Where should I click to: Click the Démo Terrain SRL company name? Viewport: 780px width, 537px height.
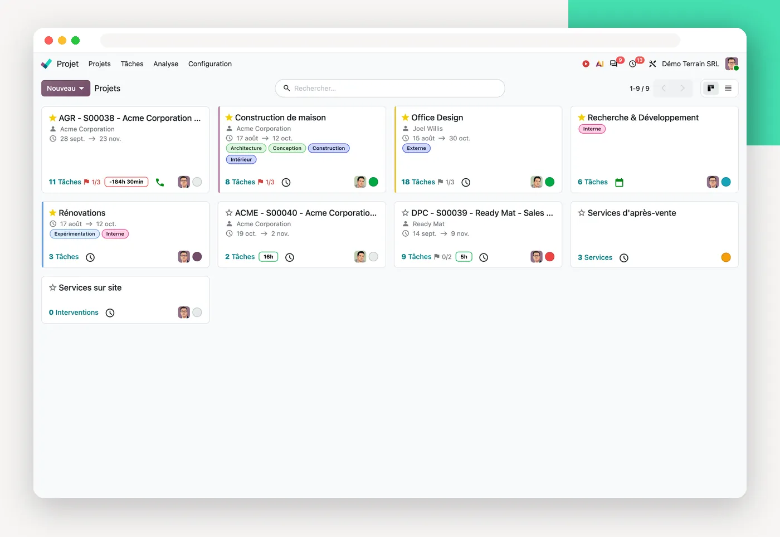690,64
